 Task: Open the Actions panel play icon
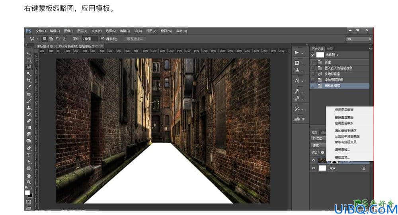click(x=297, y=53)
